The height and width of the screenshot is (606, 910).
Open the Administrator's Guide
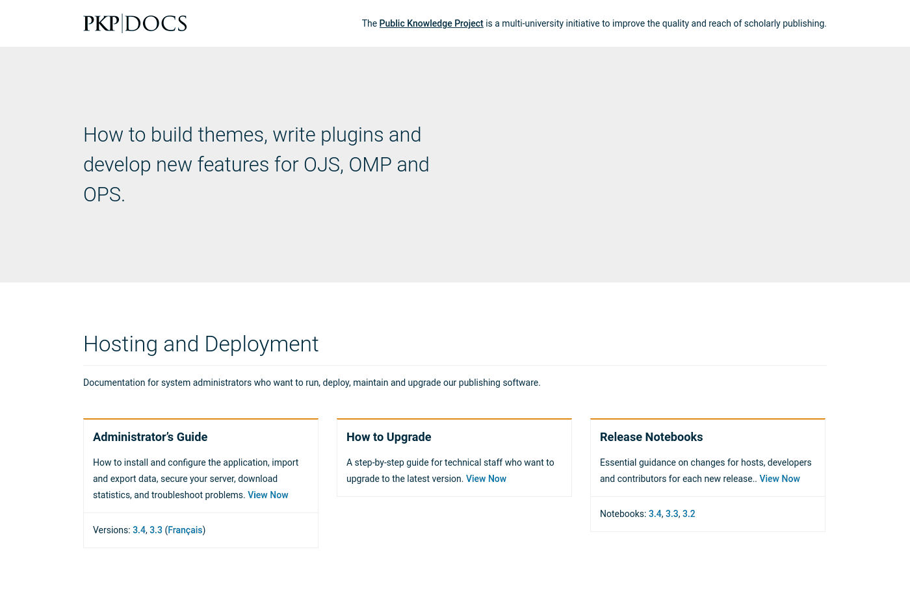point(150,437)
